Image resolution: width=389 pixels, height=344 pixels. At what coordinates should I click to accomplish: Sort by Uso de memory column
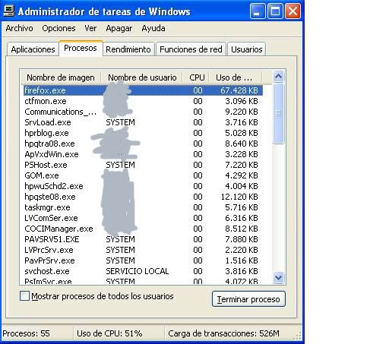pyautogui.click(x=236, y=77)
